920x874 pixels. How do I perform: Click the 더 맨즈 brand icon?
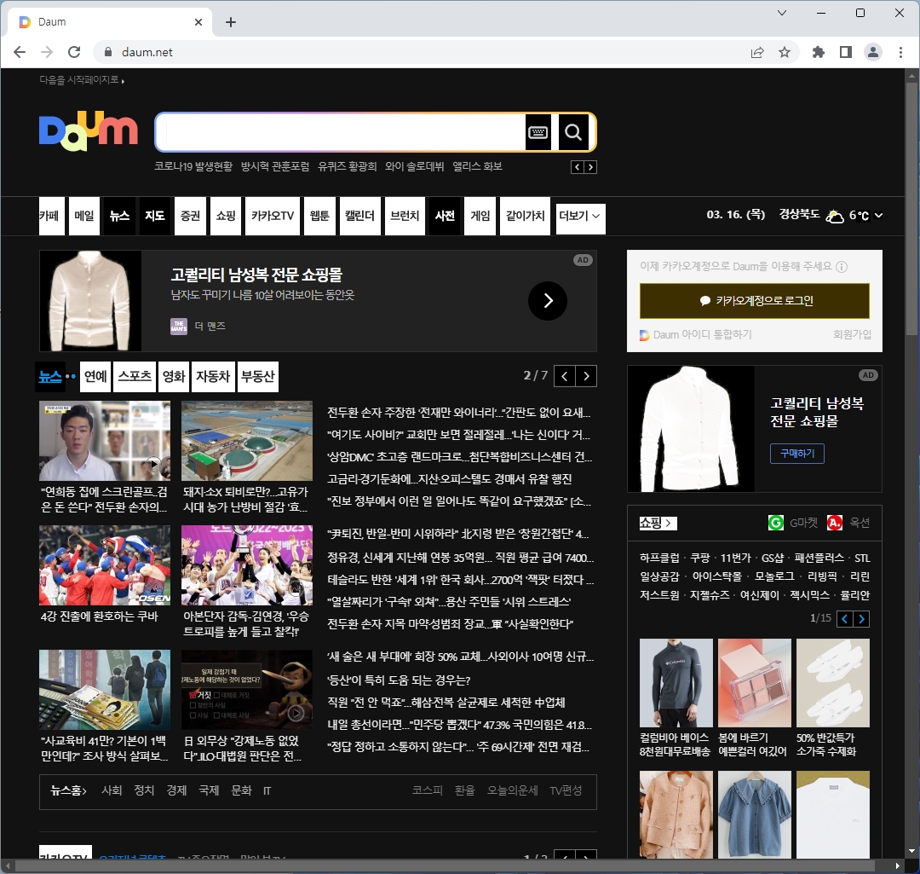coord(178,326)
